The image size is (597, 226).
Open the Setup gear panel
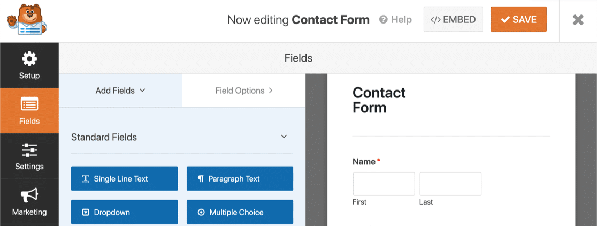click(29, 65)
